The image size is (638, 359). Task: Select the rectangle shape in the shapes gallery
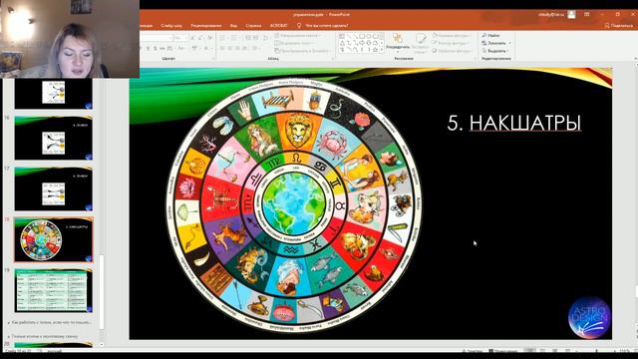[361, 36]
